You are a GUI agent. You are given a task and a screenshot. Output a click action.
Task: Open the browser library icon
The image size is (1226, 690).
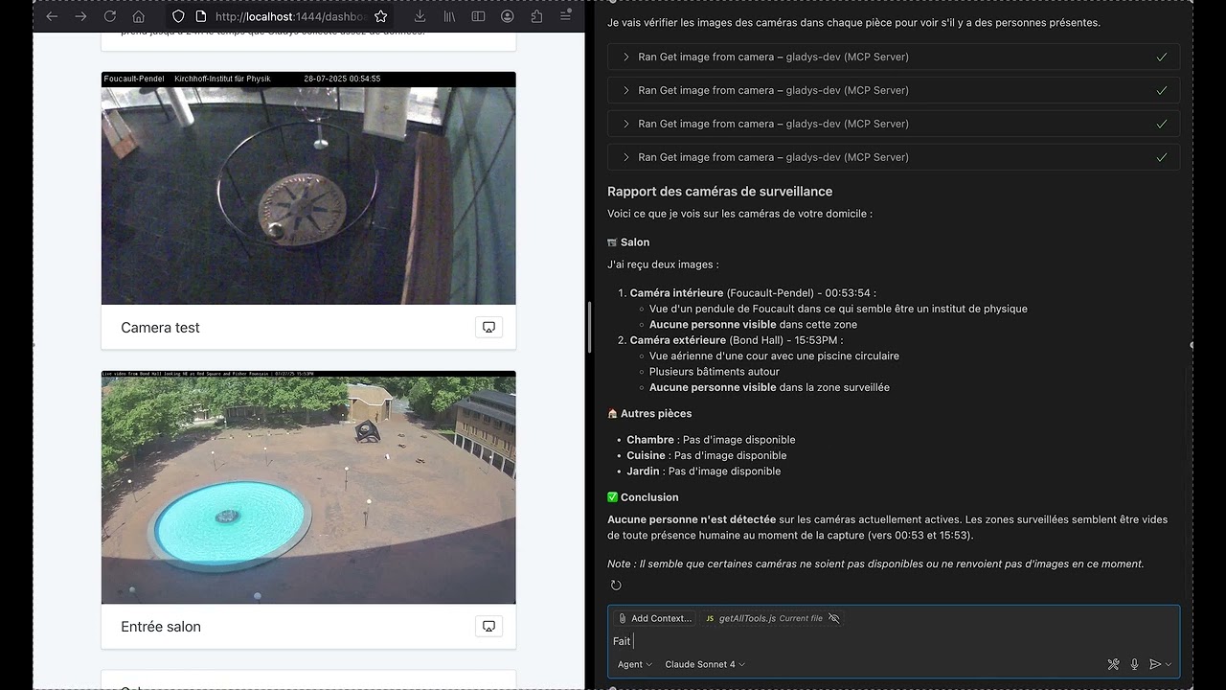(449, 16)
